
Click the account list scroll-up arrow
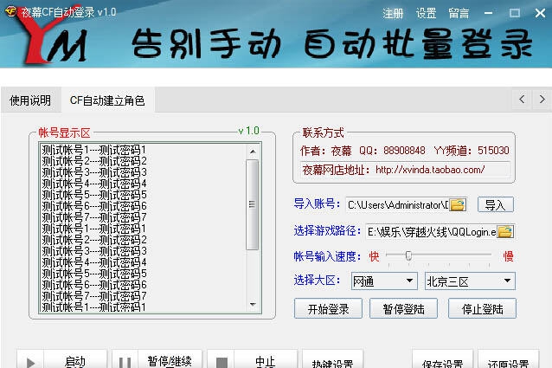tap(253, 152)
